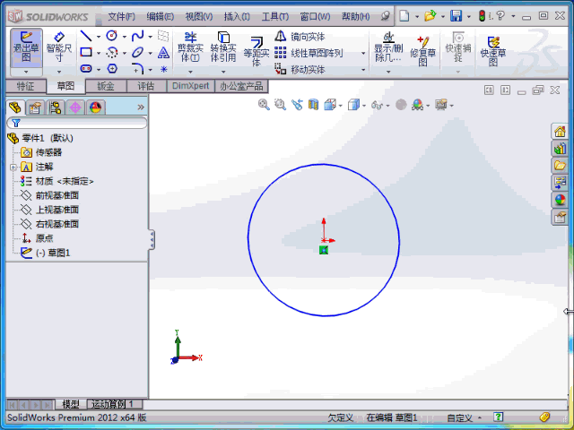
Task: Open the 插入(I) menu
Action: (x=237, y=16)
